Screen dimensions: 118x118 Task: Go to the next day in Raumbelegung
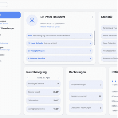(59, 78)
